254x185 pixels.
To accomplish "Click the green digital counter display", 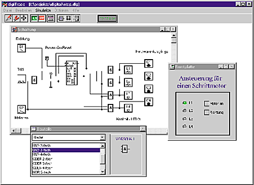I will coord(107,18).
